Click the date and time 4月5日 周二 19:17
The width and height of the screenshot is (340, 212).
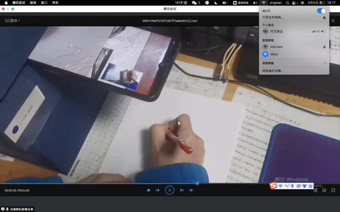pos(322,3)
